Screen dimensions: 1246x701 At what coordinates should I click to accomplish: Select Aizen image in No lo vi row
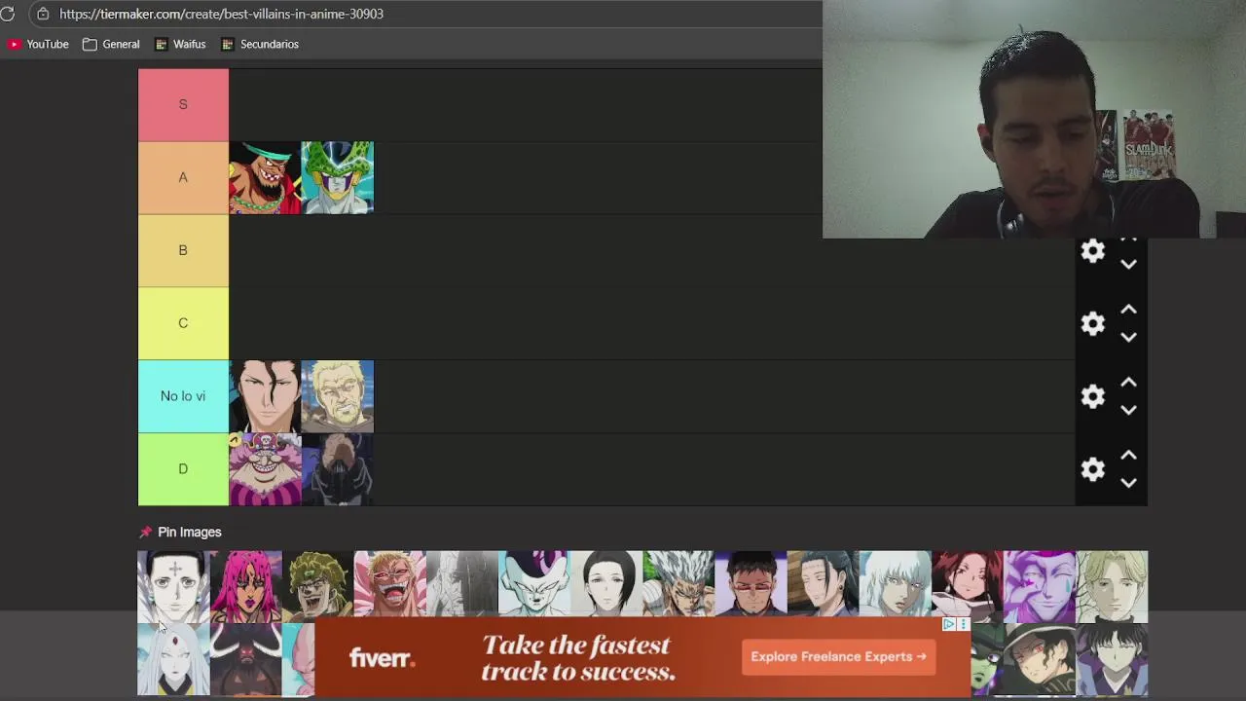265,396
